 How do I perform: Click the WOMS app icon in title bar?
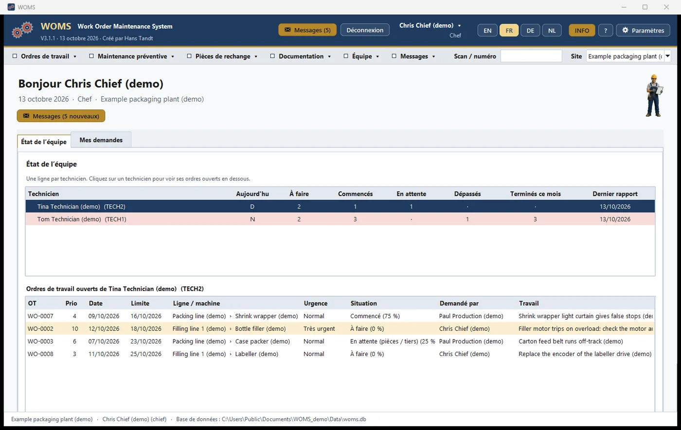click(x=11, y=7)
